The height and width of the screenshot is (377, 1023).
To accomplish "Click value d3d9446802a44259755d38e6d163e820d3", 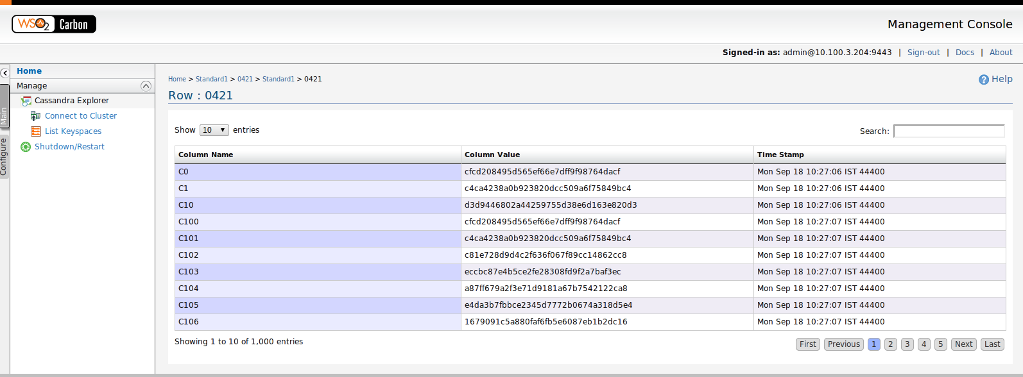I will (551, 205).
